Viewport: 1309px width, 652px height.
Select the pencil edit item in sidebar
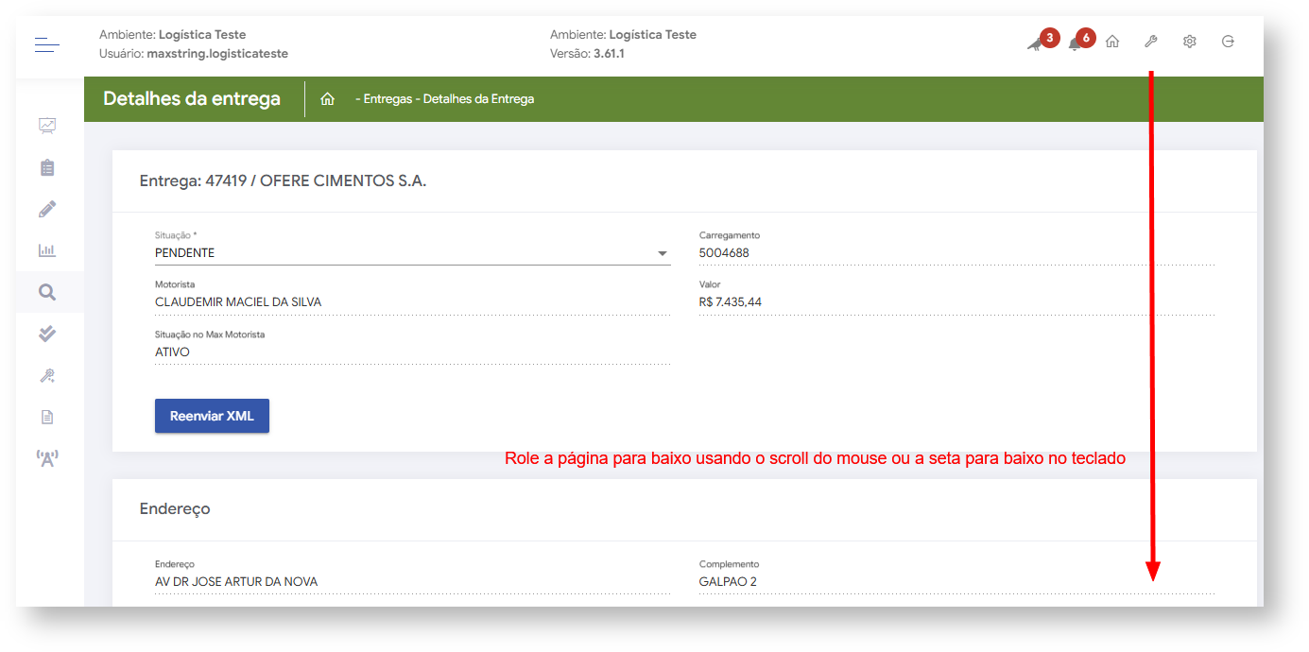click(47, 209)
